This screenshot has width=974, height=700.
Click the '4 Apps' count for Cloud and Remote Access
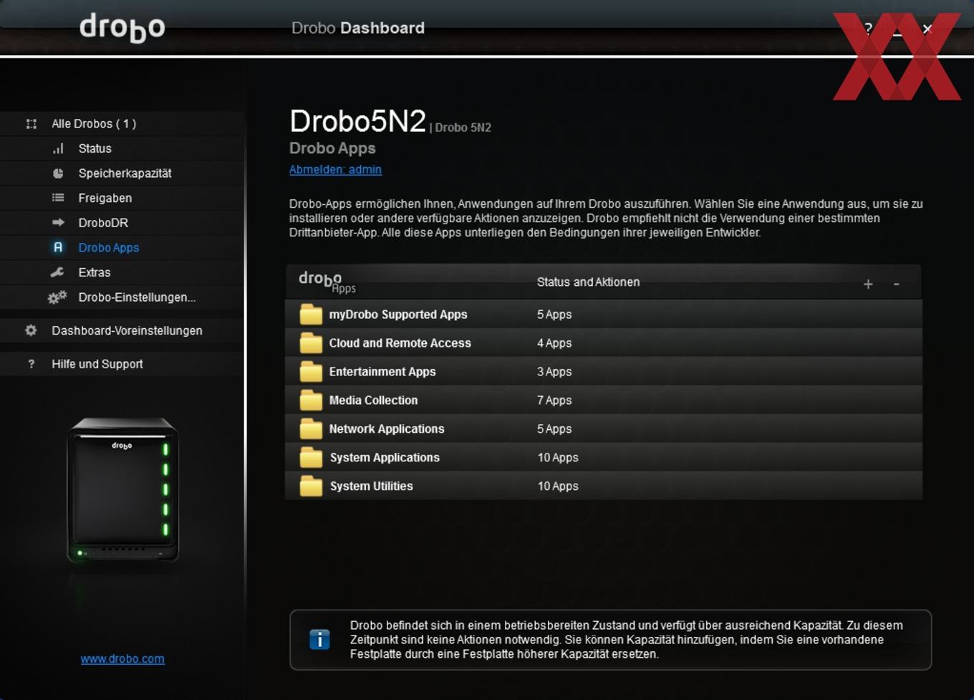554,343
